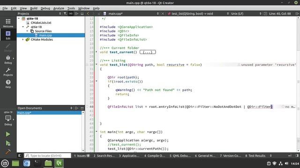Click the editor vertical scrollbar

[298, 84]
